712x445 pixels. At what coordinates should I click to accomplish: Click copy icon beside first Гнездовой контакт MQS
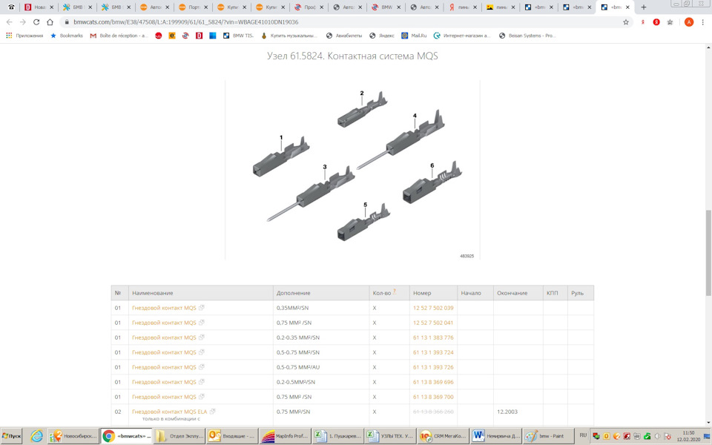coord(202,308)
